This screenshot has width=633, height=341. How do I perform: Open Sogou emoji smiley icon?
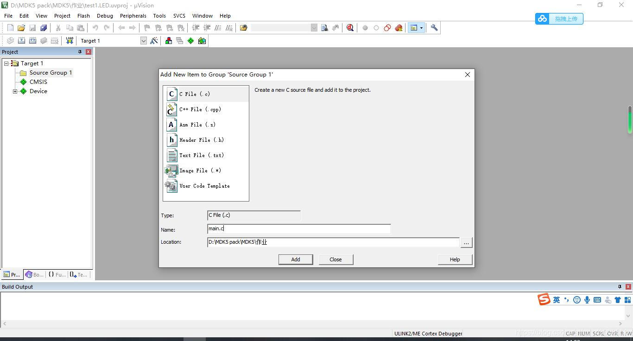tap(577, 300)
